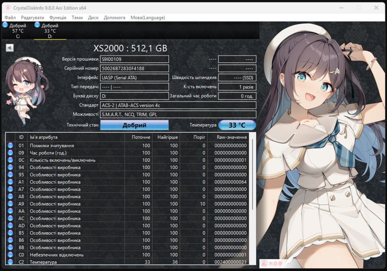The height and width of the screenshot is (271, 387).
Task: Click status orb of attribute AA
Action: click(x=10, y=211)
